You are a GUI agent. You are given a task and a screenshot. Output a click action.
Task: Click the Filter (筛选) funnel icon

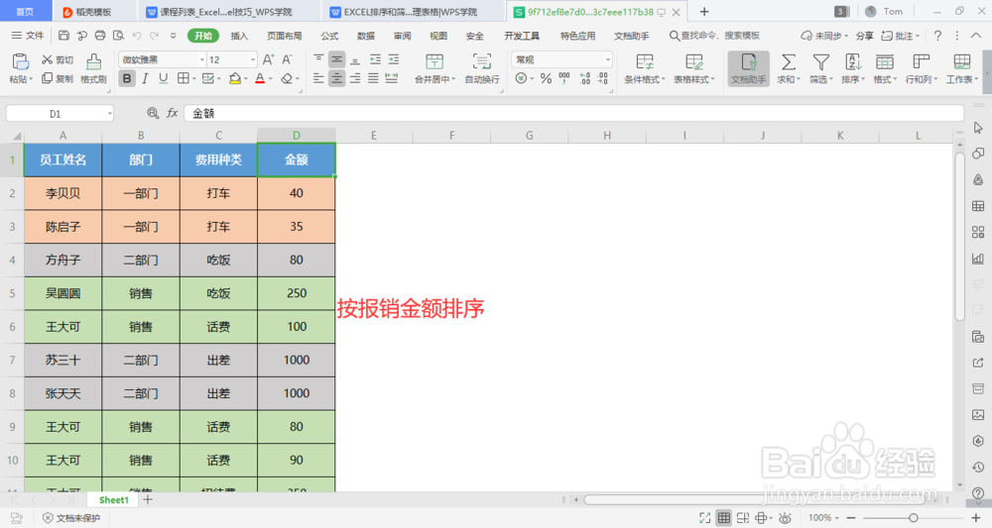pos(821,61)
